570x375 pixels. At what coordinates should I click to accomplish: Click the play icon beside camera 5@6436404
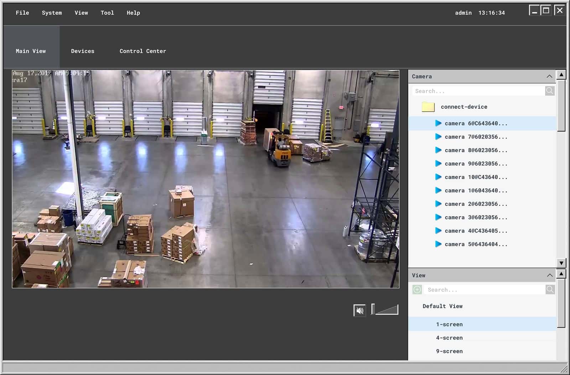(438, 244)
